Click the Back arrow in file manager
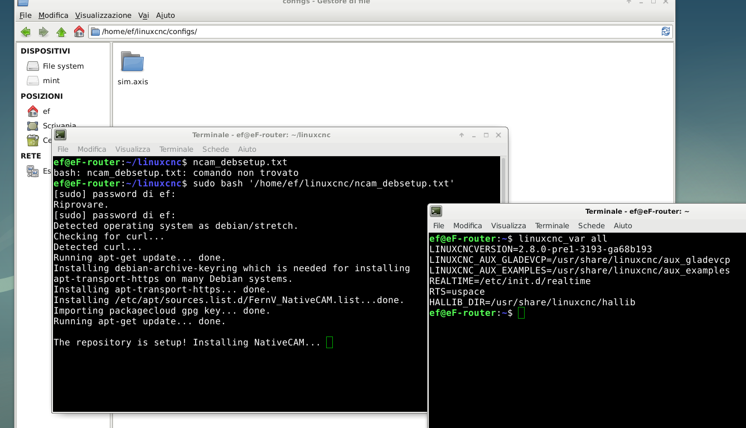This screenshot has height=428, width=746. pyautogui.click(x=25, y=32)
